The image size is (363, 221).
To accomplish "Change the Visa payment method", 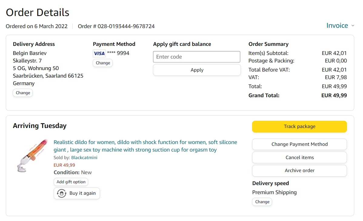I will coord(103,63).
